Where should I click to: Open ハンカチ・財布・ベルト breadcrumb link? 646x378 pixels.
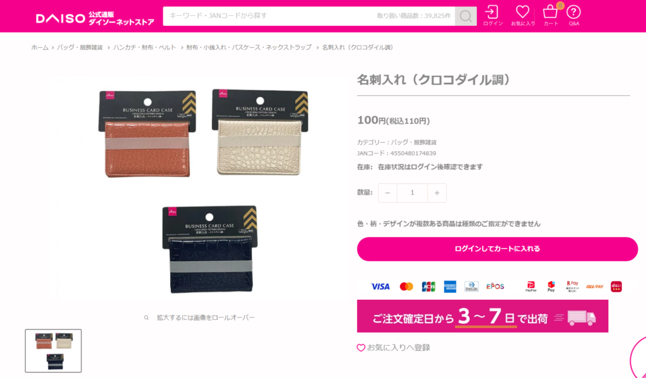(x=144, y=47)
